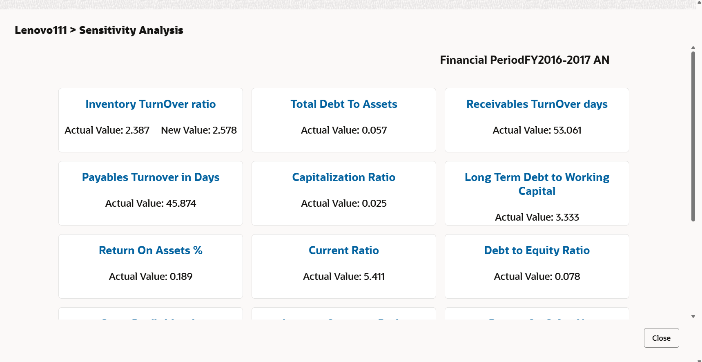Click the New Value 2.578 text
The height and width of the screenshot is (362, 702).
coord(199,130)
